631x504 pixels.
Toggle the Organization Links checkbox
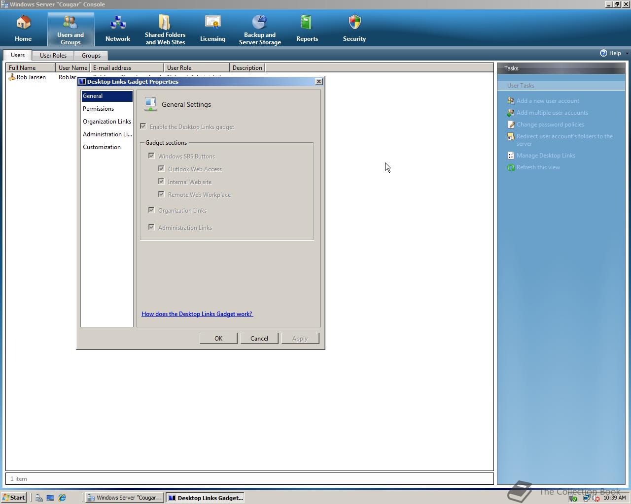click(151, 210)
